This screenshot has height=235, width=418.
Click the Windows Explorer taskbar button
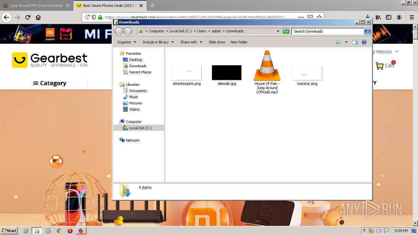(37, 231)
